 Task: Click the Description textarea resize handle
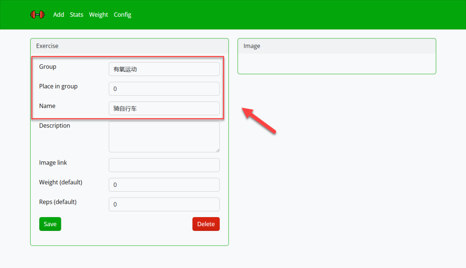point(217,150)
